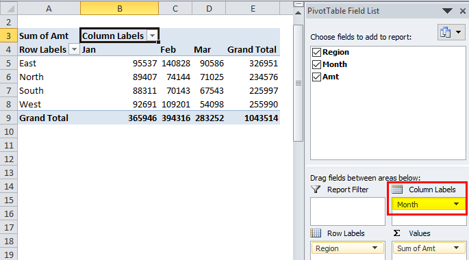Select cell with value 95537
The height and width of the screenshot is (260, 469).
(119, 64)
